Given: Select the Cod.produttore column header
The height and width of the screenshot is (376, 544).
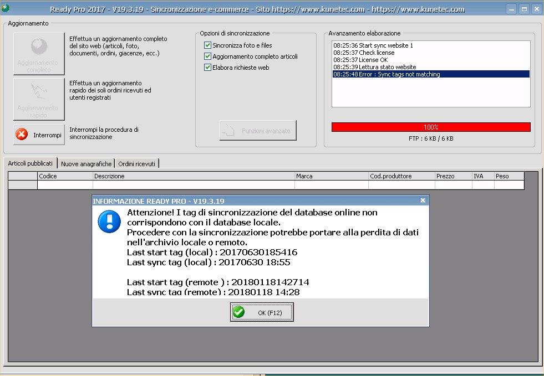Looking at the screenshot, I should point(401,176).
